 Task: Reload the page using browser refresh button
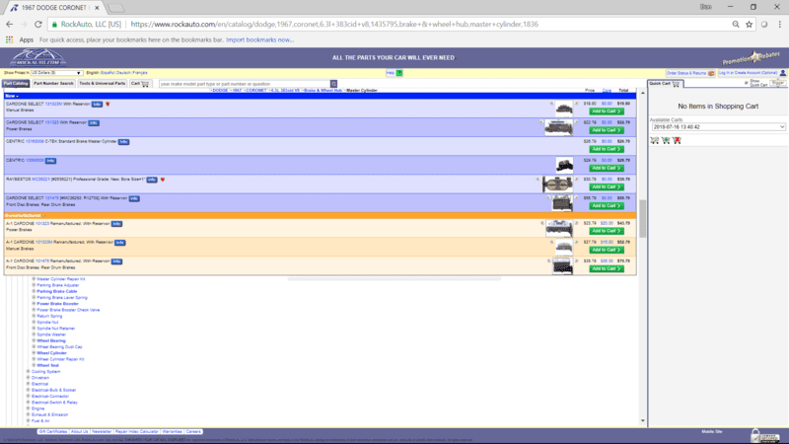tap(38, 24)
